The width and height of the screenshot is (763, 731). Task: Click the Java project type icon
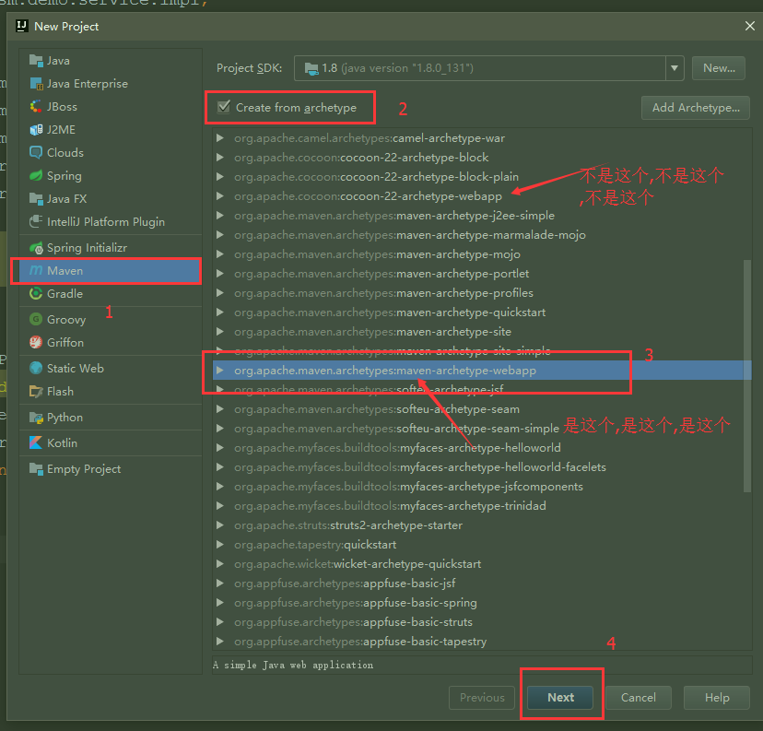coord(36,60)
